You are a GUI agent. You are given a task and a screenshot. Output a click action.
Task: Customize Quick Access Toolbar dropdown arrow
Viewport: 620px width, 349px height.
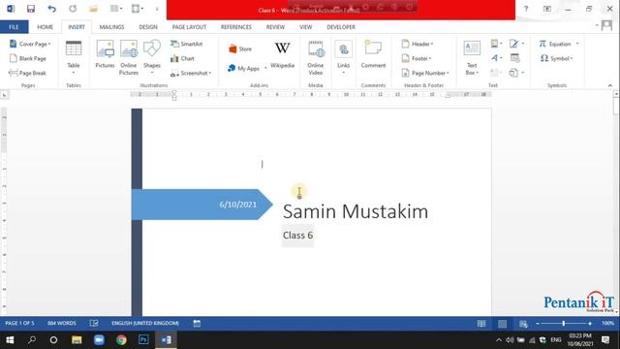point(157,9)
